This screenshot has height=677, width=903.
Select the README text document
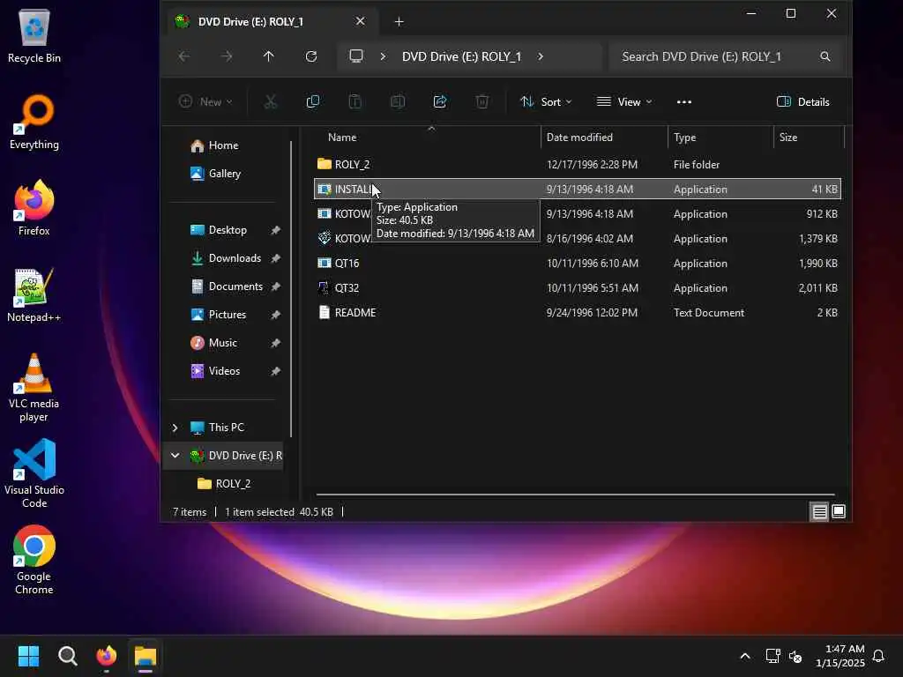(578, 313)
